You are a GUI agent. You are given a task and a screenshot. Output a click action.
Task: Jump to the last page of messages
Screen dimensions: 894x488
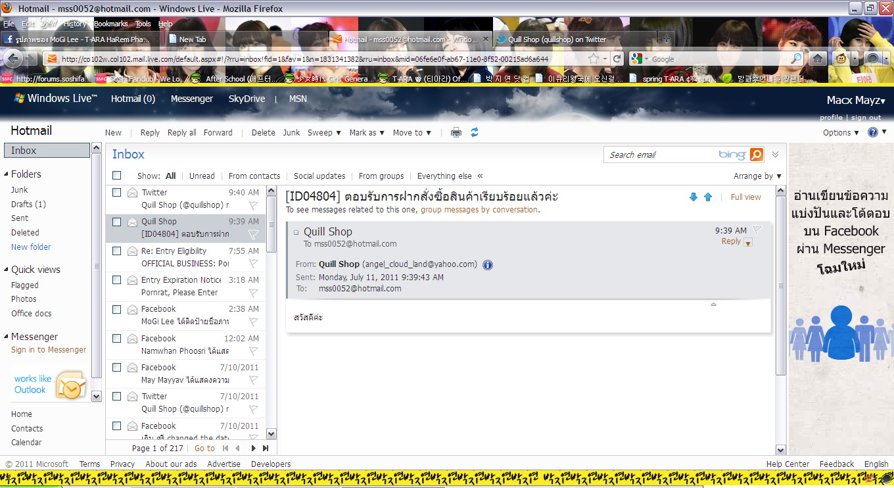click(x=266, y=449)
